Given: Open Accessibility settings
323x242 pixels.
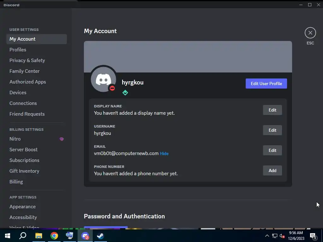Looking at the screenshot, I should click(37, 217).
